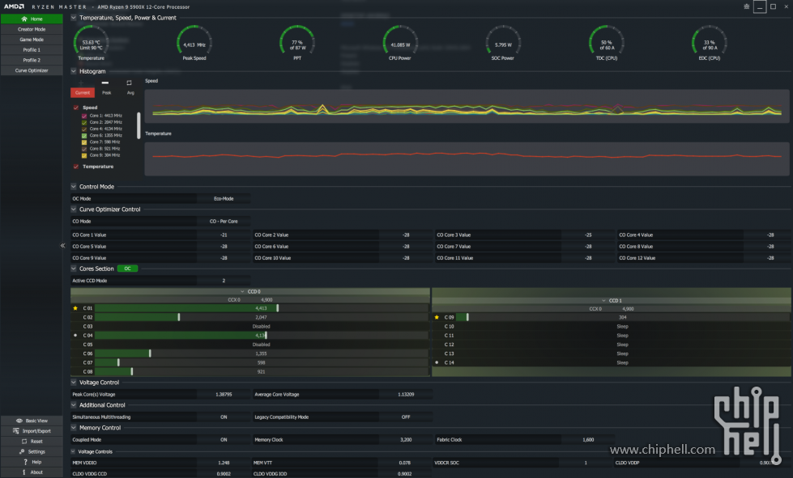Click the histogram plus zoom-in icon
This screenshot has width=793, height=478.
(x=81, y=82)
